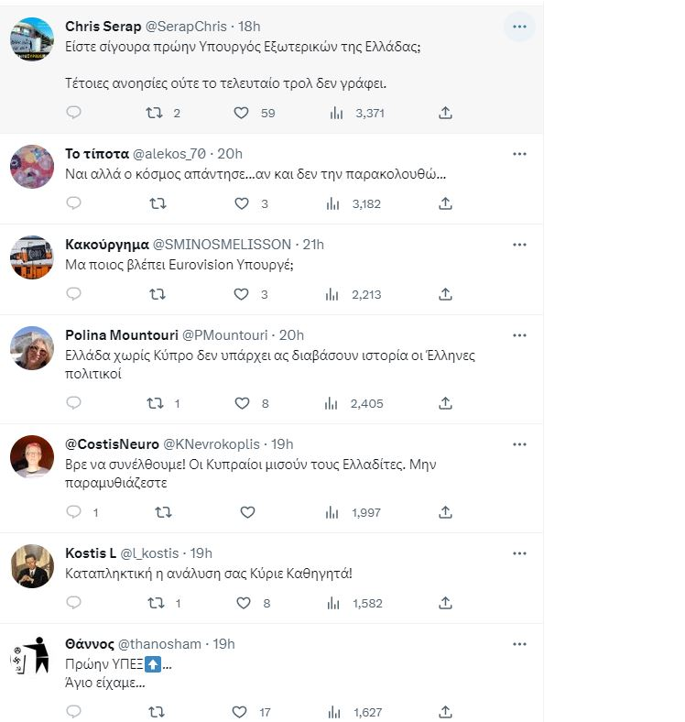Click Polina Mountouri's profile picture
685x722 pixels.
point(31,347)
